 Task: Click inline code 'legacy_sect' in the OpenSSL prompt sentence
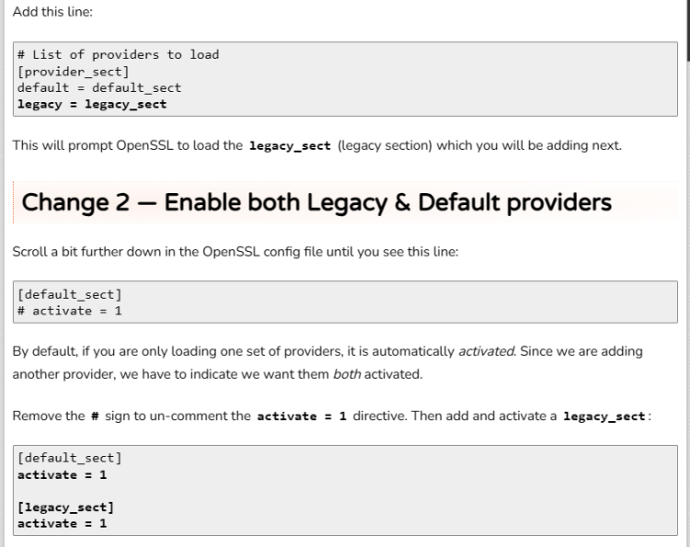pyautogui.click(x=290, y=145)
